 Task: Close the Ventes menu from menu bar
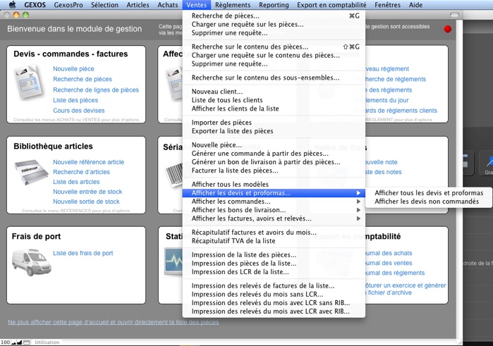(197, 5)
